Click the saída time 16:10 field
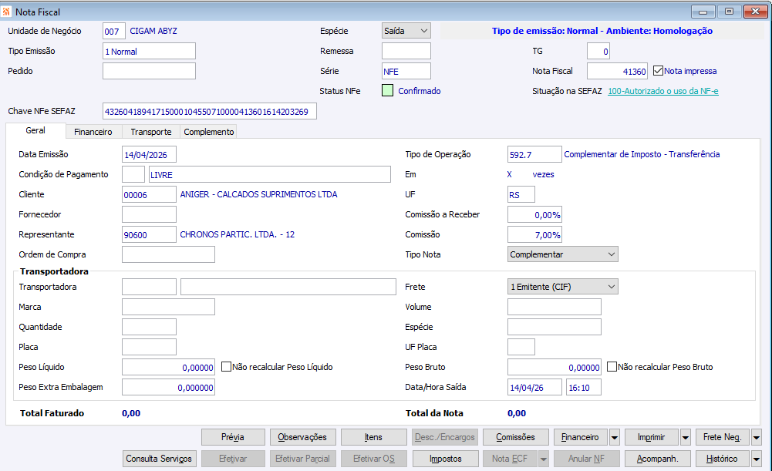Image resolution: width=772 pixels, height=471 pixels. (x=584, y=387)
